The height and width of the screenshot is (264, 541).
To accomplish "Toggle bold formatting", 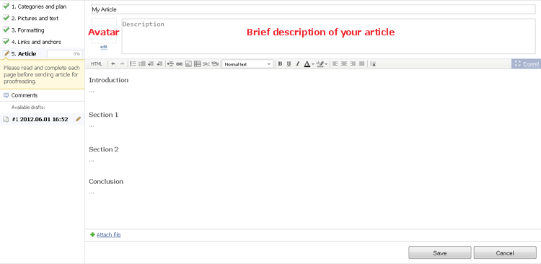I will click(280, 64).
